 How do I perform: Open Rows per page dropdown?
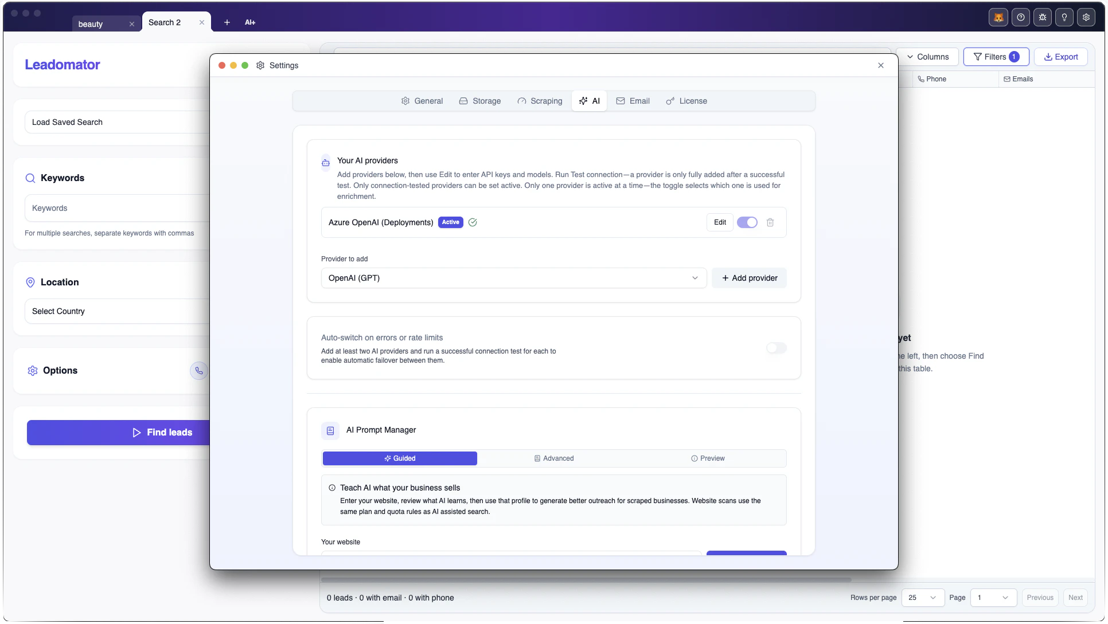coord(923,598)
